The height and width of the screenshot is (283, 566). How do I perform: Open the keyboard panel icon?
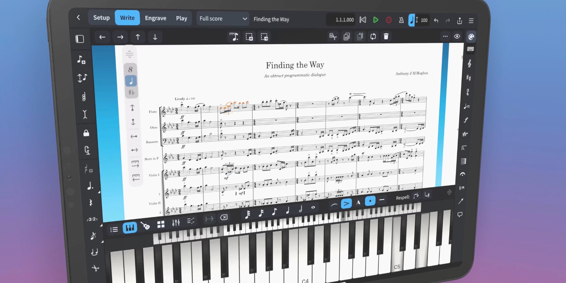470,49
